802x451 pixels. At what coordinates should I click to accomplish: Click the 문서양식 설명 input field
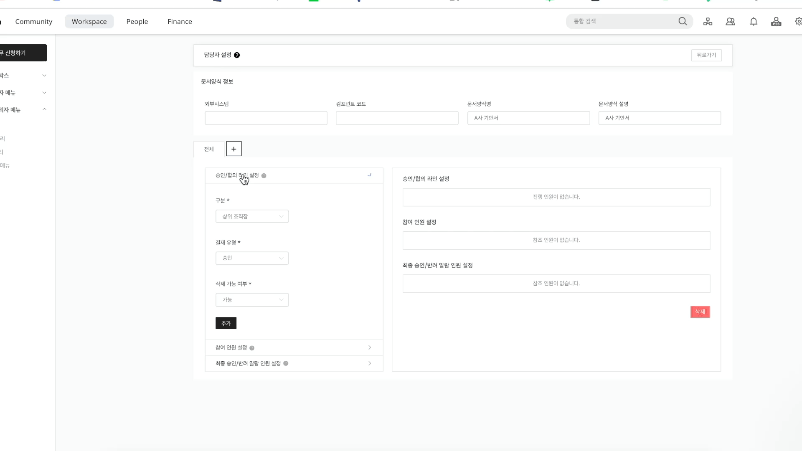(x=660, y=118)
